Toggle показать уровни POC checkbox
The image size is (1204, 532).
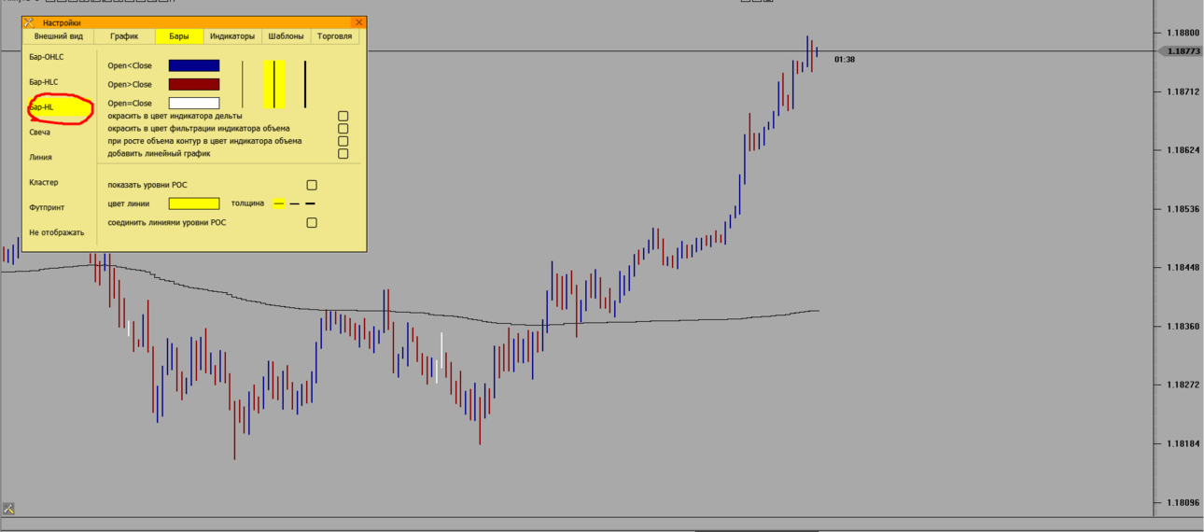click(x=312, y=185)
